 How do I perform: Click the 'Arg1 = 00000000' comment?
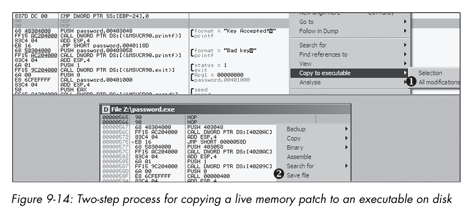pos(219,75)
